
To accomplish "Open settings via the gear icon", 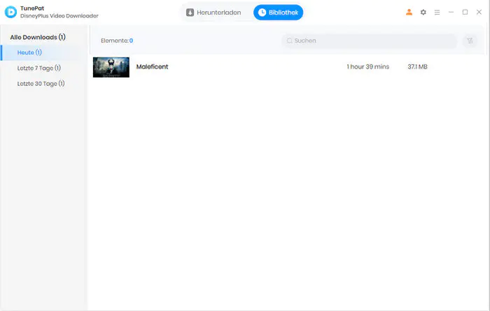I will [423, 12].
